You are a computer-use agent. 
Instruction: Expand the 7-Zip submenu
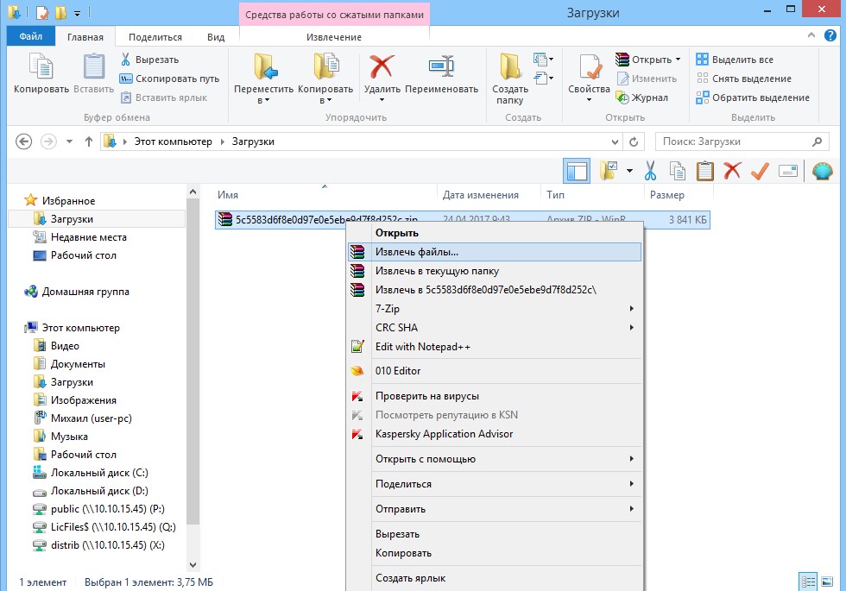pos(631,309)
